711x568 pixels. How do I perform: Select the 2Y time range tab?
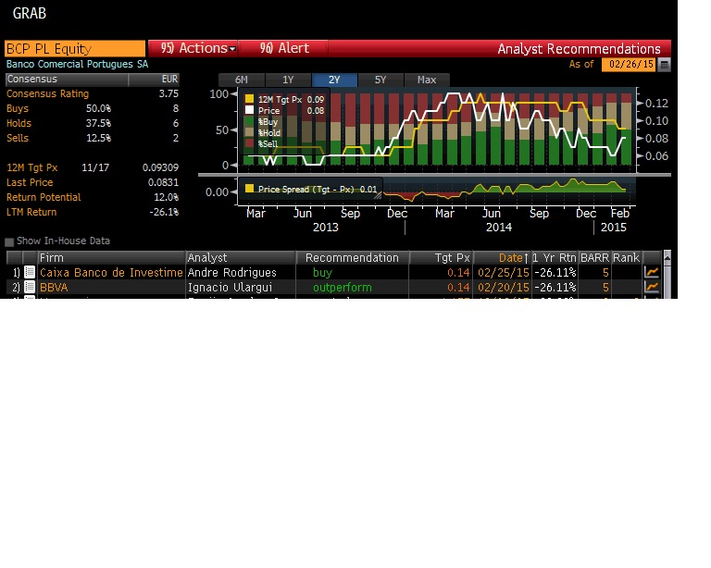tap(334, 80)
